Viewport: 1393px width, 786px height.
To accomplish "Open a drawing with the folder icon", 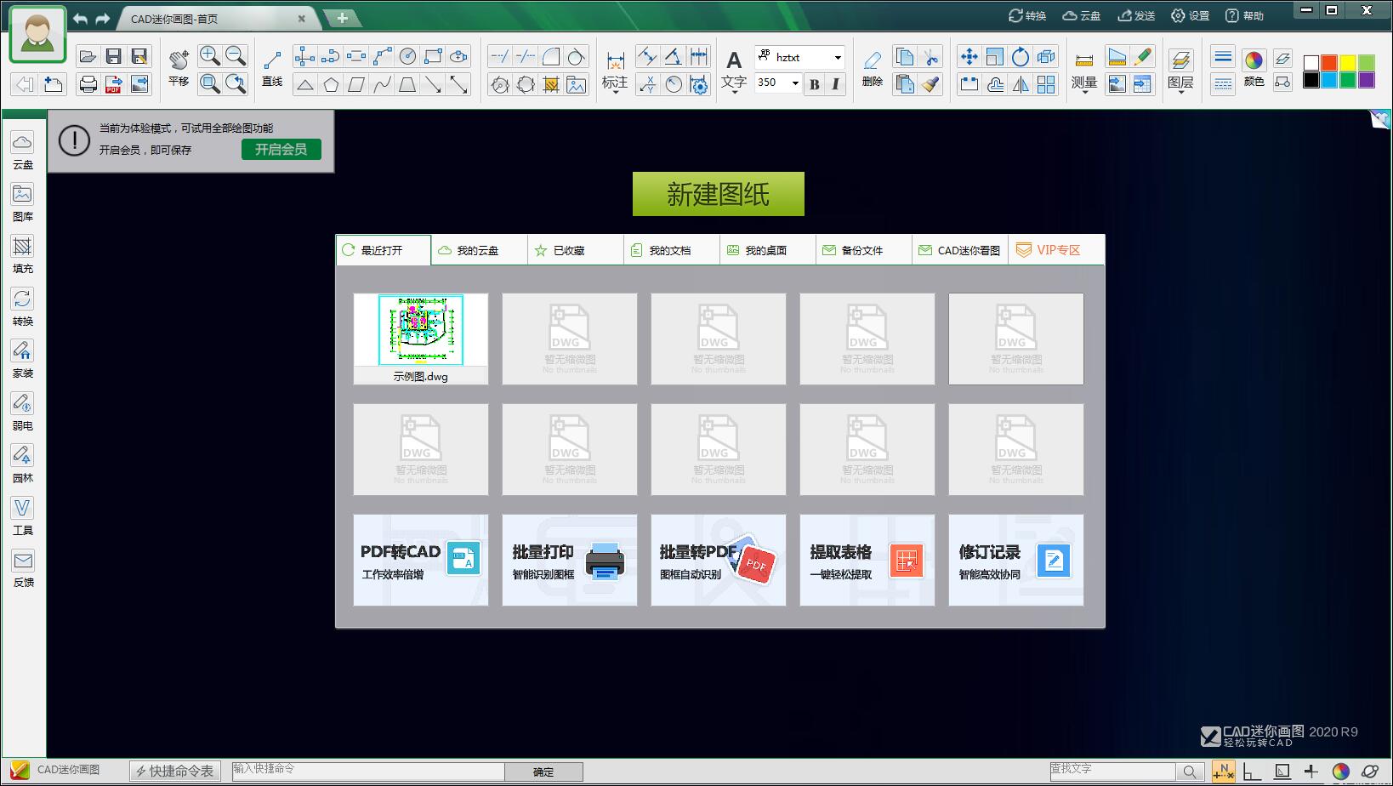I will click(x=88, y=57).
